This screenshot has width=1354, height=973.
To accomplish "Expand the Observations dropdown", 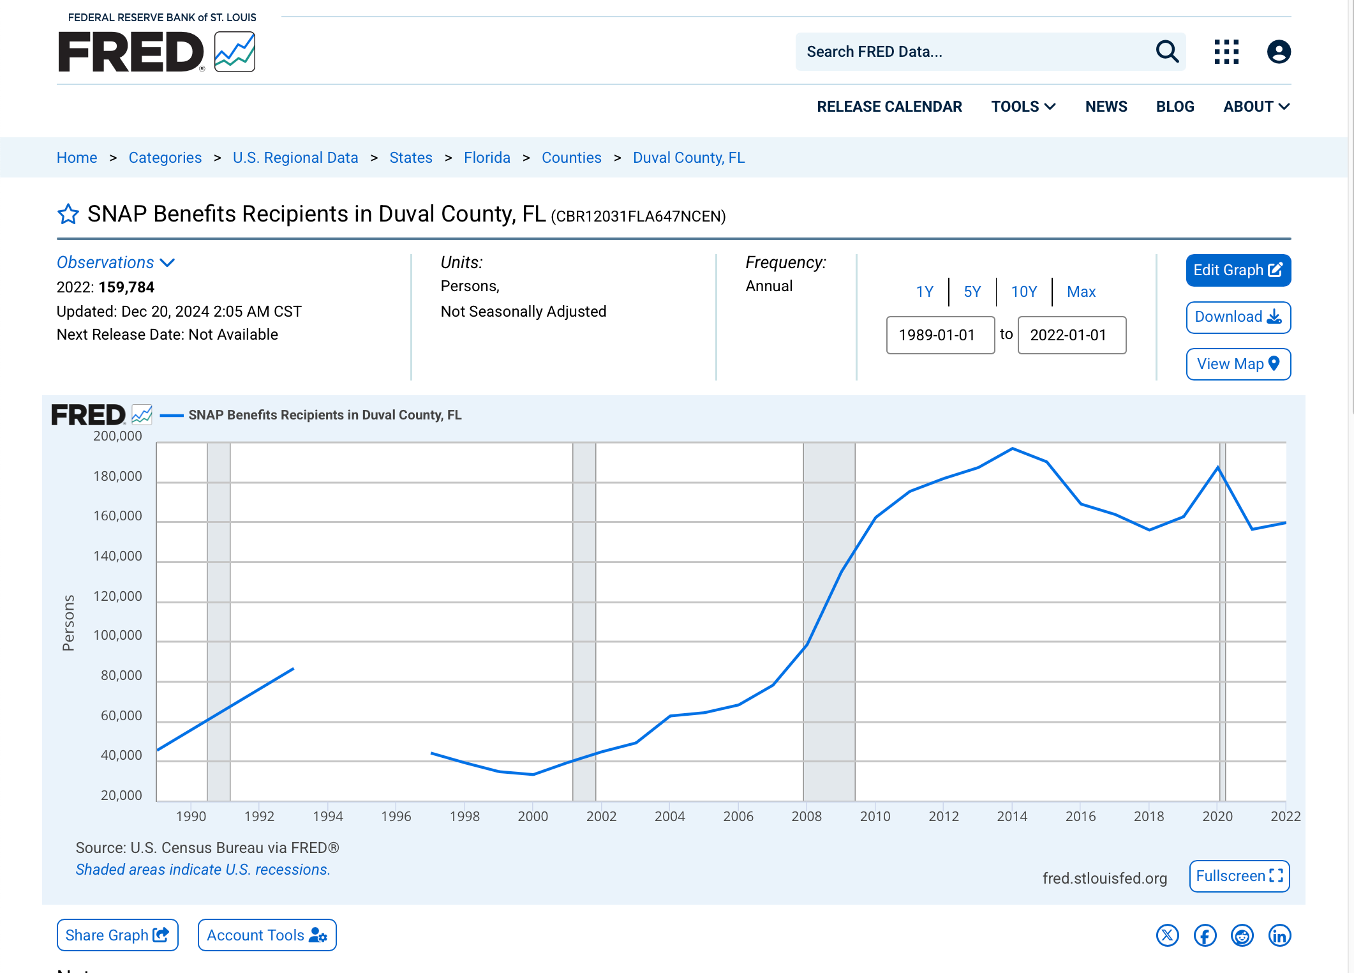I will [115, 262].
